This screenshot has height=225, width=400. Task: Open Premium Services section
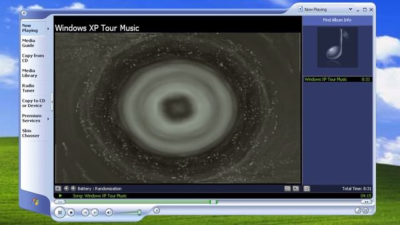click(33, 118)
